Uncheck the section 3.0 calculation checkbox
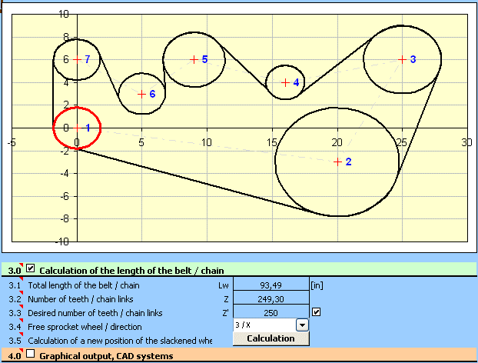 point(31,269)
